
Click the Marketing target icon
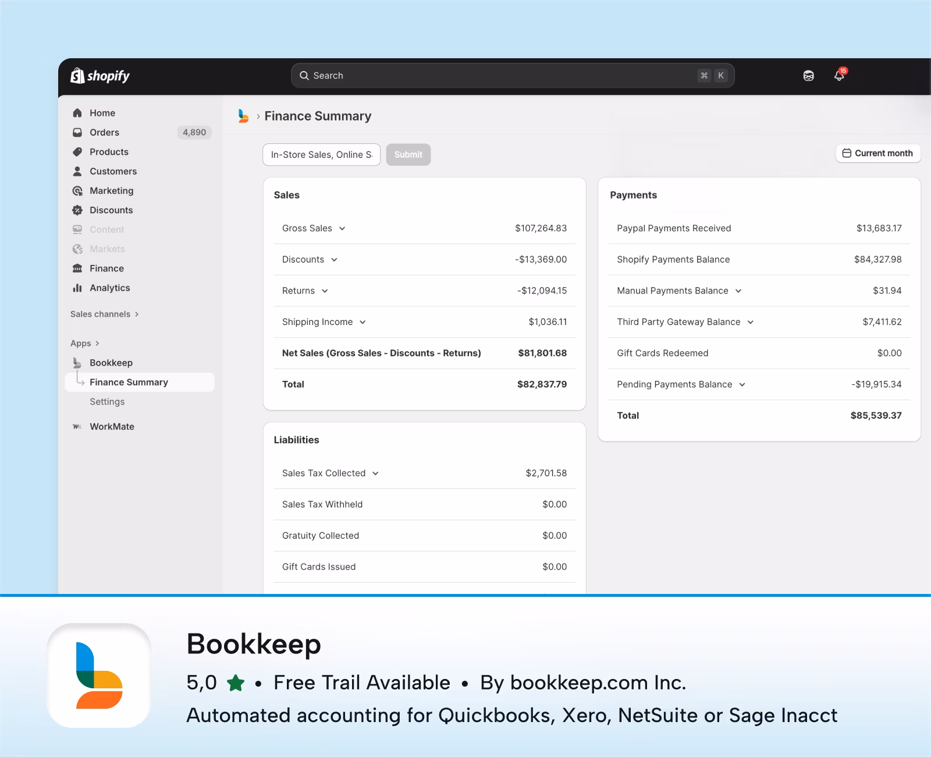pyautogui.click(x=77, y=191)
